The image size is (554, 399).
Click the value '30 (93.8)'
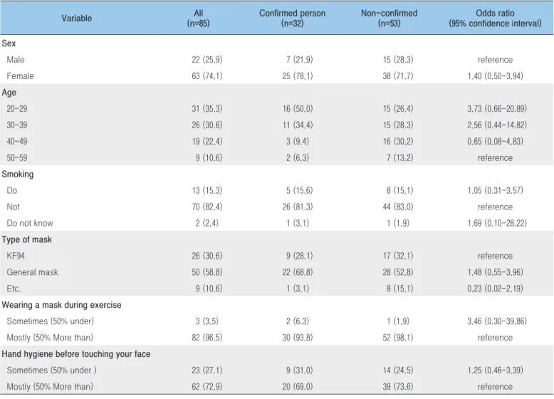(x=298, y=338)
